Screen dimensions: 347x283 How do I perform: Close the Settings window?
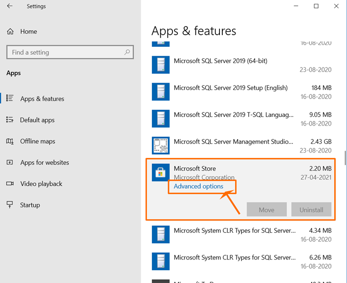pyautogui.click(x=336, y=6)
